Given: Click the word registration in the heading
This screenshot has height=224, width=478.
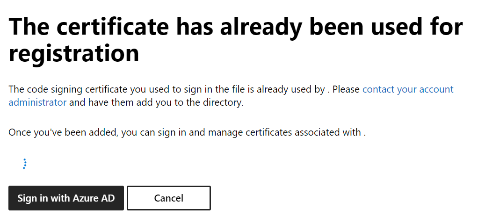Looking at the screenshot, I should click(x=74, y=53).
